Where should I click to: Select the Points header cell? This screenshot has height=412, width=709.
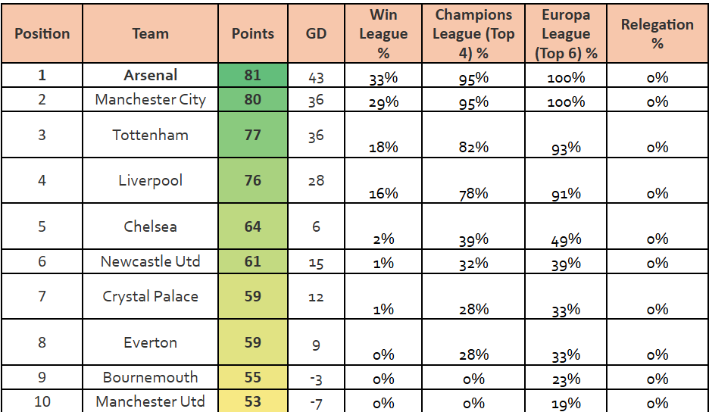tap(253, 33)
